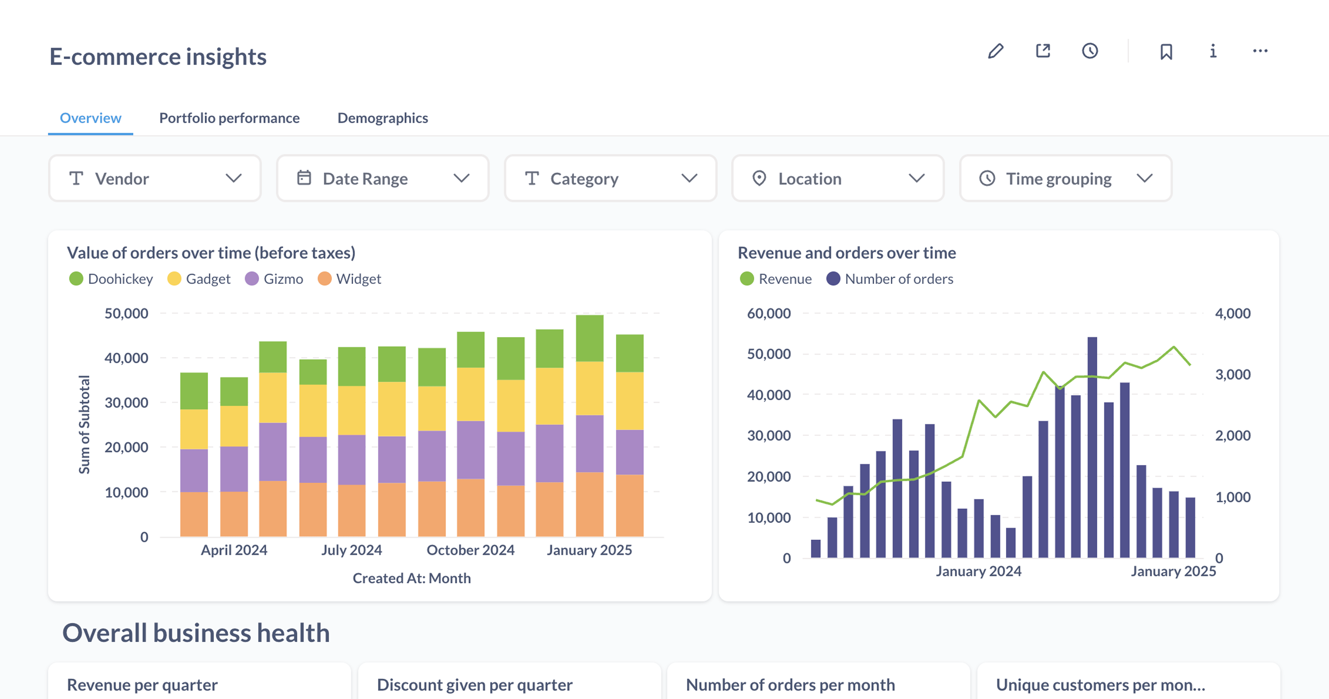
Task: Switch to Portfolio performance tab
Action: pyautogui.click(x=230, y=118)
